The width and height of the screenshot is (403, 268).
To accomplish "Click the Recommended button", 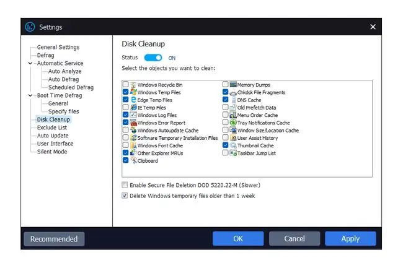I will coord(54,239).
